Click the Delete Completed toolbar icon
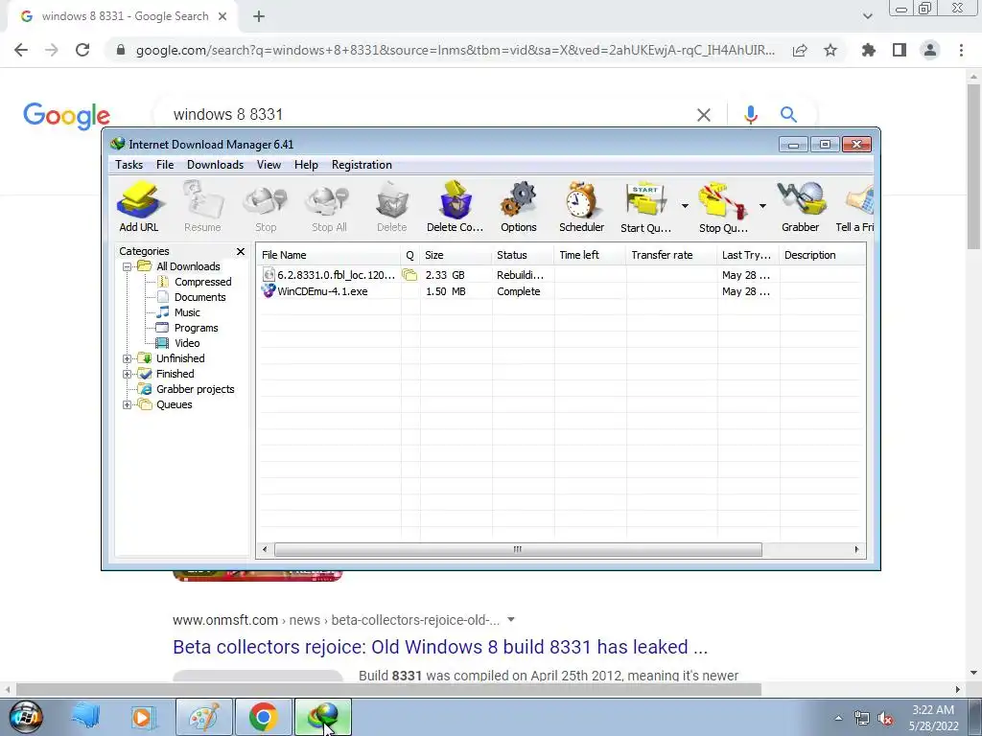The image size is (982, 736). [456, 207]
